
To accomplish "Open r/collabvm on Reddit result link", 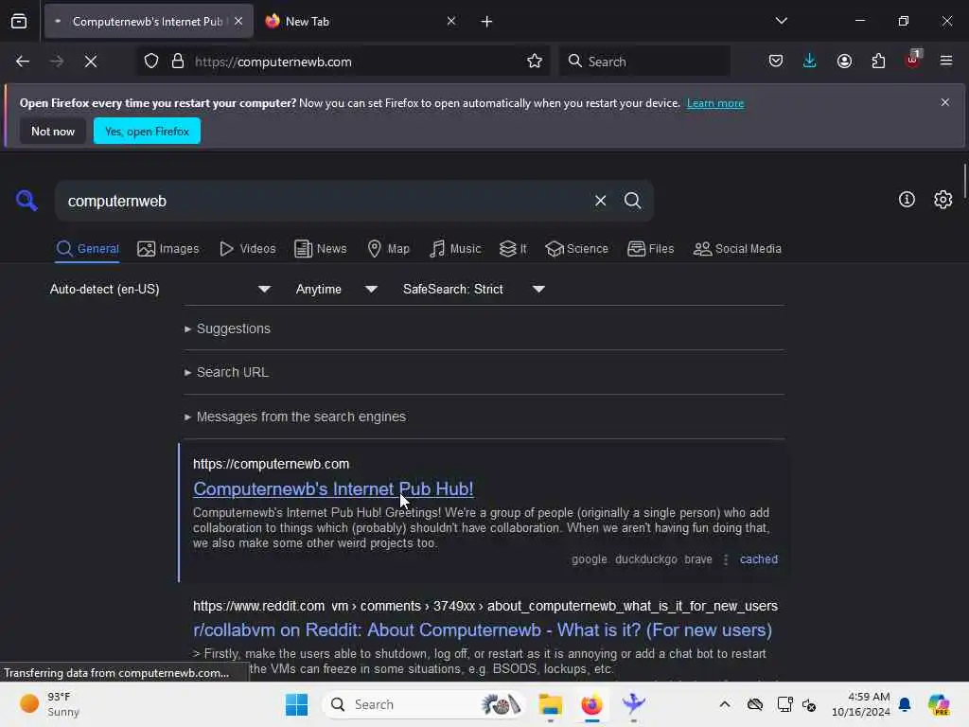I will [x=483, y=629].
